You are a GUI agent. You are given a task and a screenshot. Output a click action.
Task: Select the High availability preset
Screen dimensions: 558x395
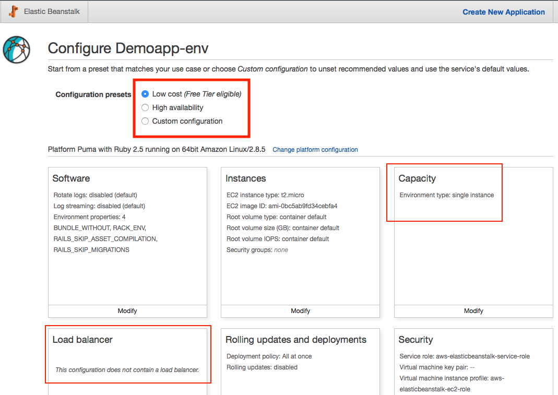(145, 107)
